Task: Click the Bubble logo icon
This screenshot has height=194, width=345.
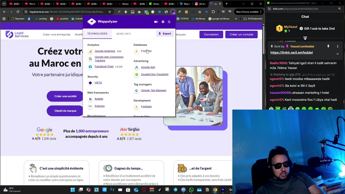Action: [90, 99]
